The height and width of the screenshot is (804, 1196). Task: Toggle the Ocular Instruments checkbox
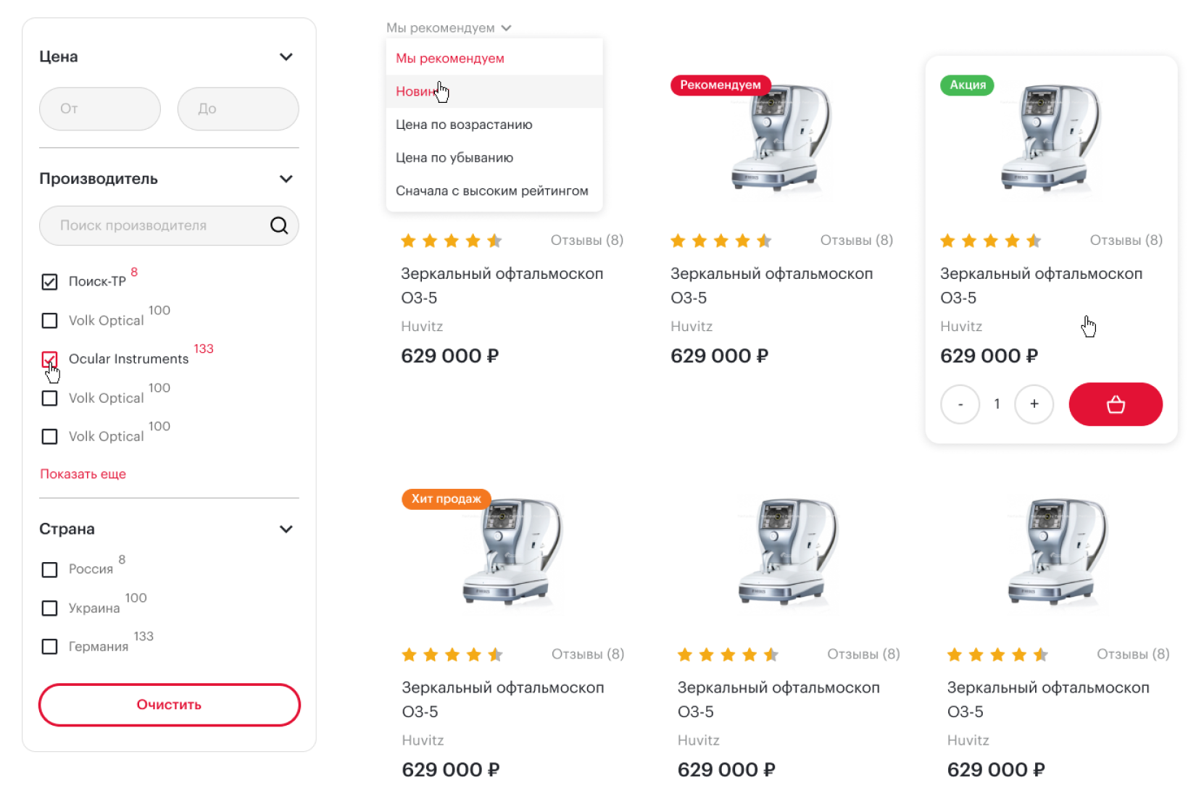tap(49, 359)
